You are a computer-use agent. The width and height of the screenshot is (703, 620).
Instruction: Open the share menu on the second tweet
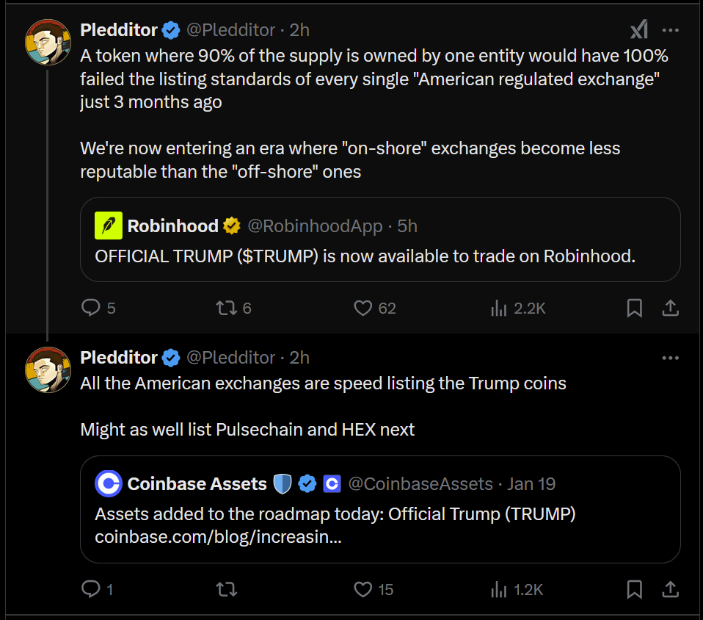pyautogui.click(x=670, y=589)
